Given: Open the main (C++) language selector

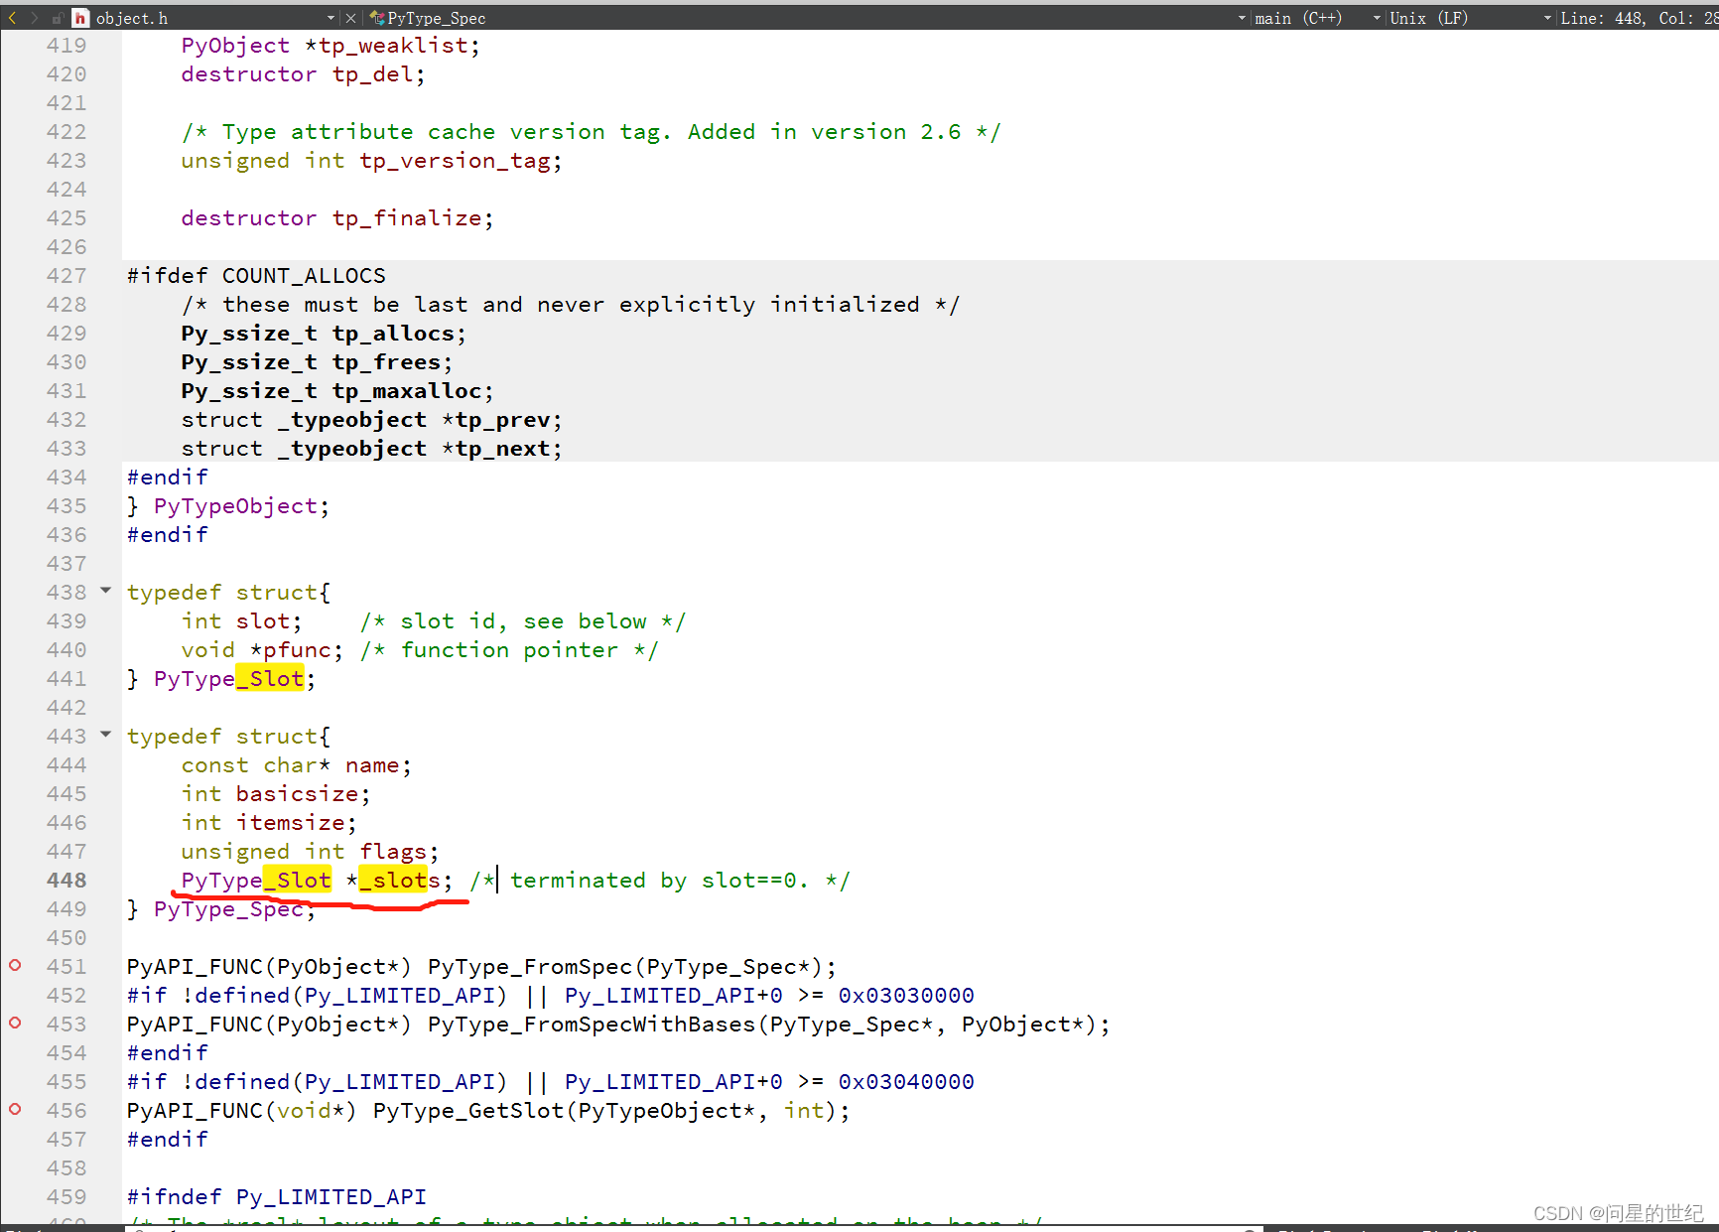Looking at the screenshot, I should click(1300, 17).
